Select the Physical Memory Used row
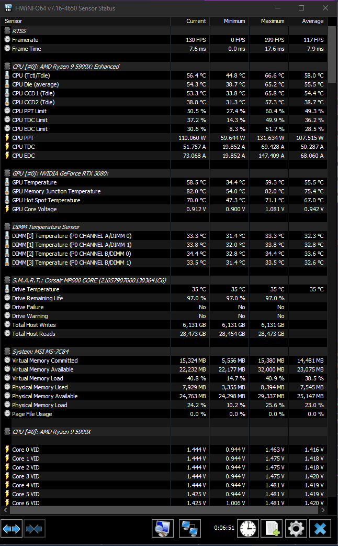338x546 pixels. click(x=164, y=387)
